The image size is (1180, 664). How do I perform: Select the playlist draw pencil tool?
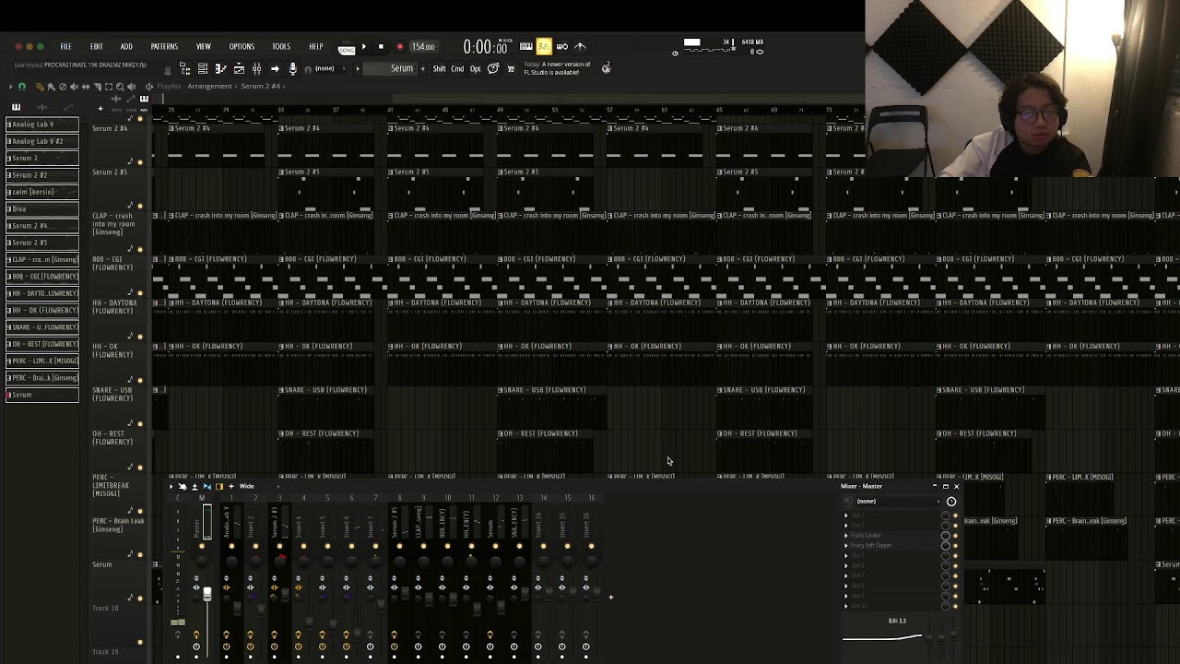(40, 87)
